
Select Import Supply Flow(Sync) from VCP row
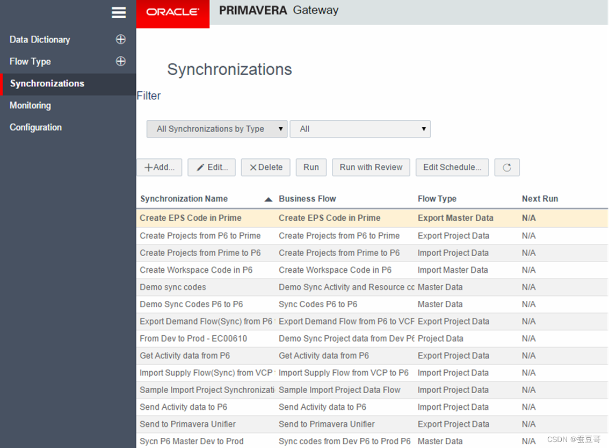[x=372, y=373]
